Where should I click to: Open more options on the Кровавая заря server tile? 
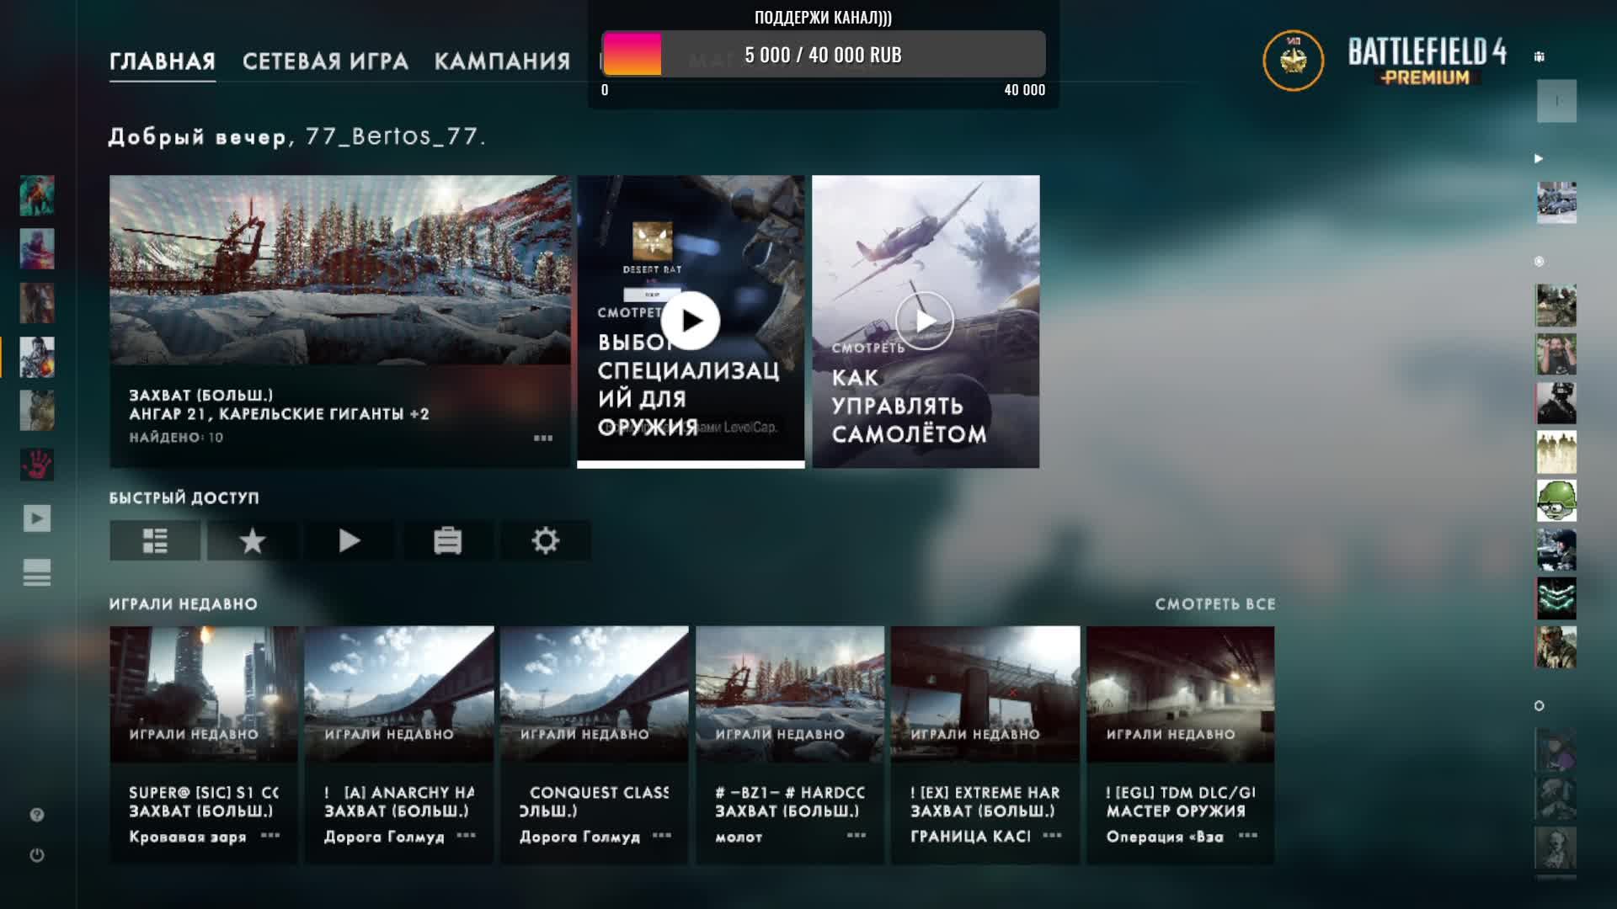pos(271,837)
